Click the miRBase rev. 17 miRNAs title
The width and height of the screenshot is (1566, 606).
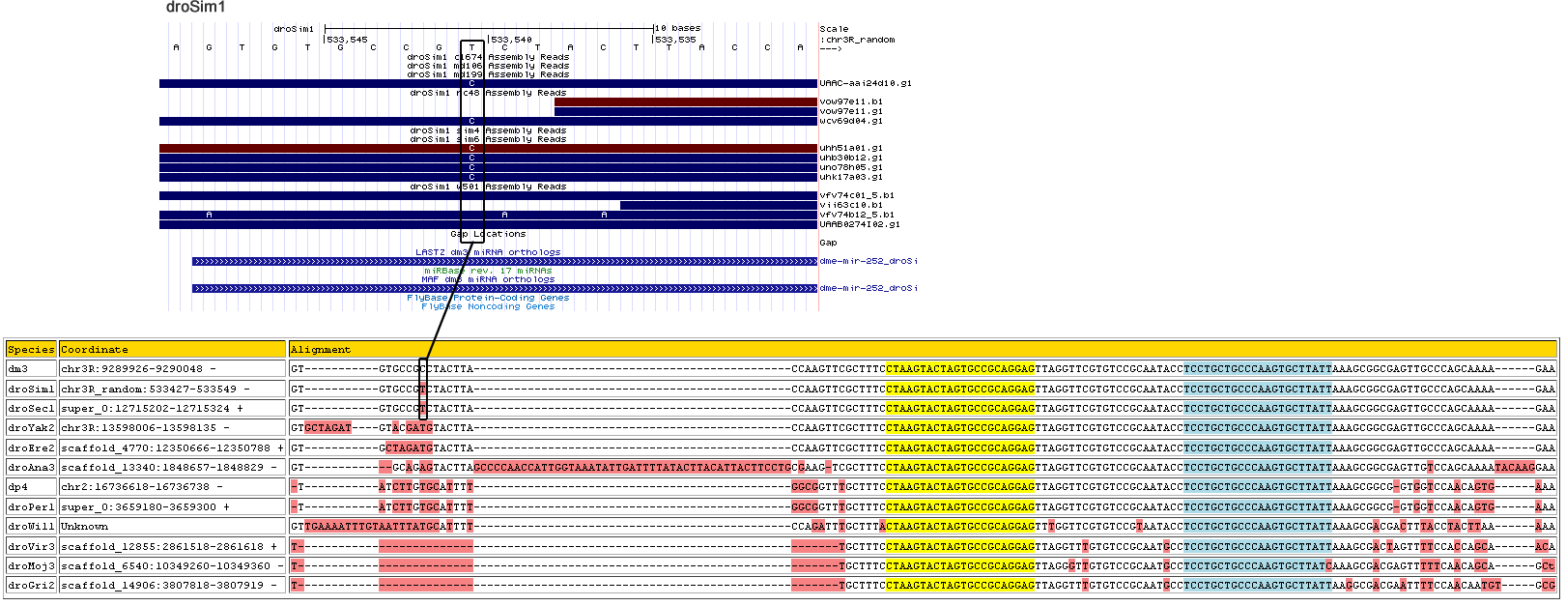488,271
